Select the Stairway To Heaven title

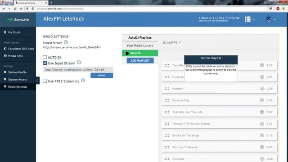(185, 147)
